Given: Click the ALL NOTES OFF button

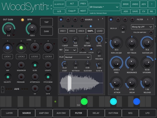Looking at the screenshot, I should [59, 4].
